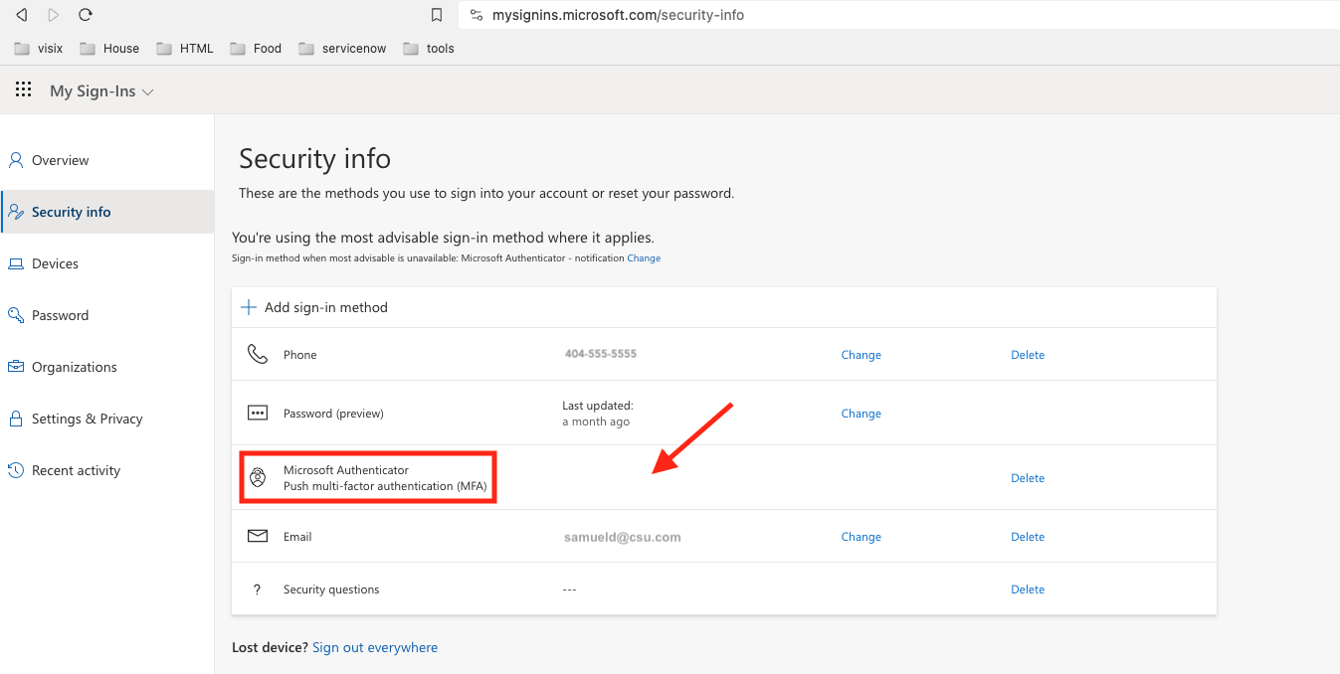Image resolution: width=1340 pixels, height=674 pixels.
Task: Click the Organizations briefcase icon
Action: coord(16,367)
